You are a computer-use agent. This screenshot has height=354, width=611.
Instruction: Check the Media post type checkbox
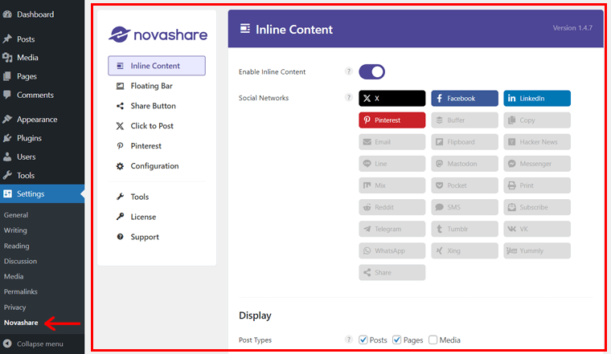click(433, 340)
